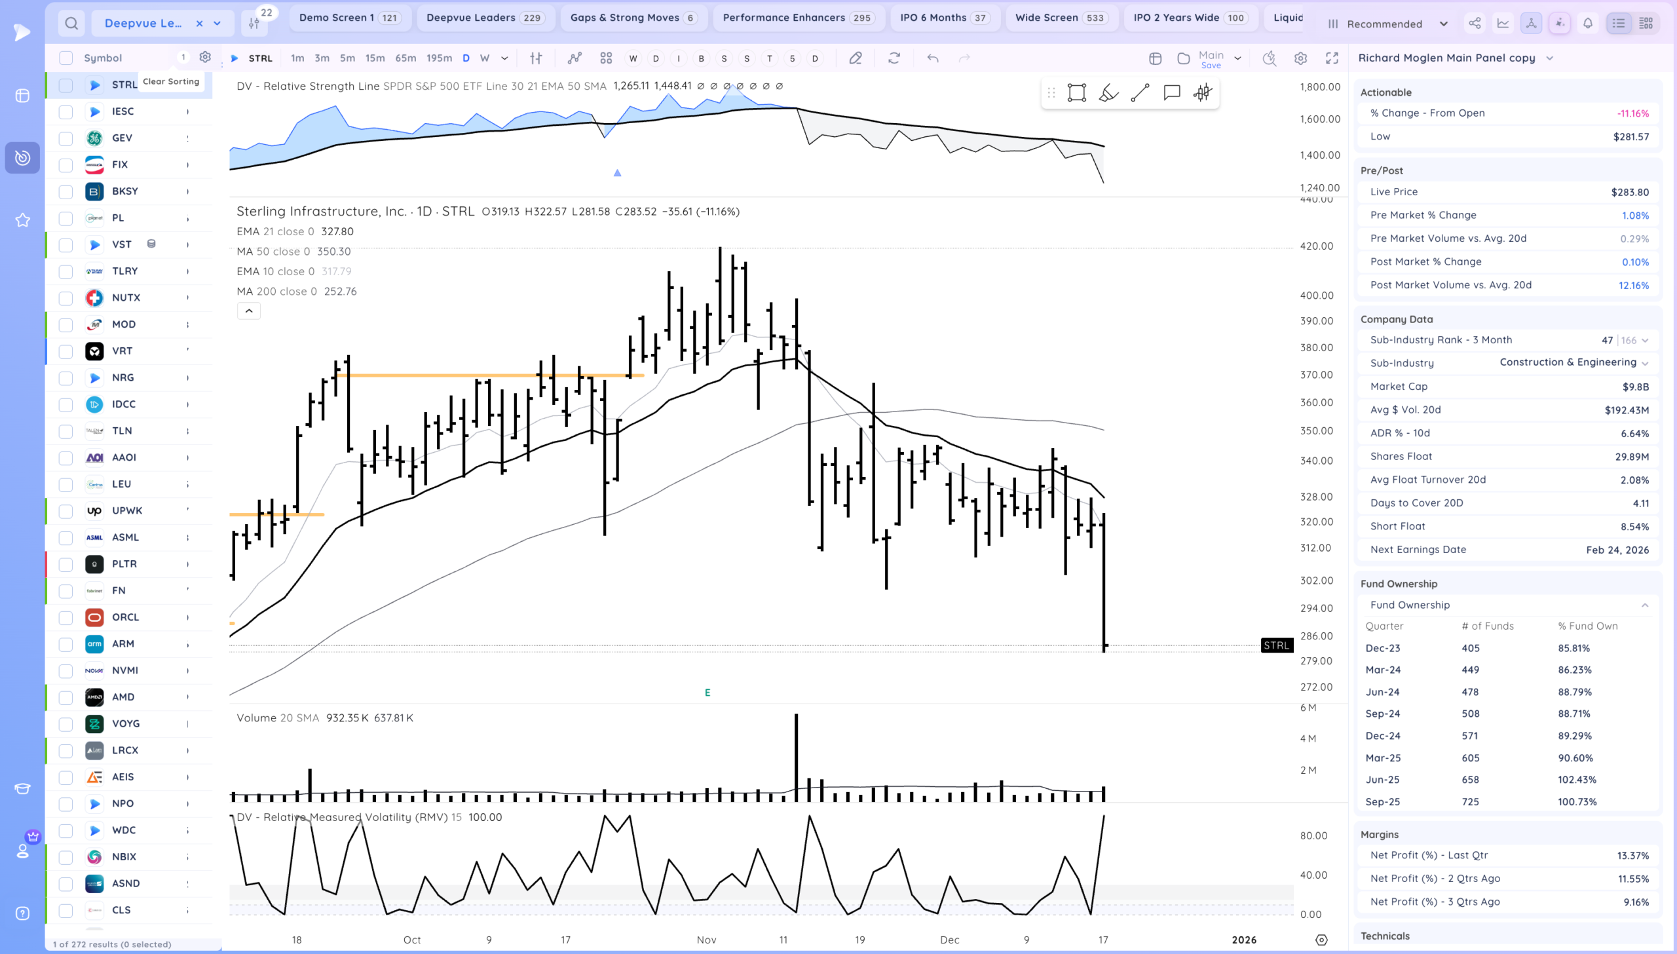
Task: Open the alerts bell icon
Action: pyautogui.click(x=1588, y=24)
